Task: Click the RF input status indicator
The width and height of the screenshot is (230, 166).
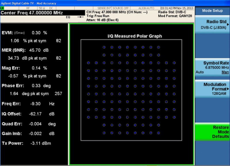Action: tap(28, 8)
